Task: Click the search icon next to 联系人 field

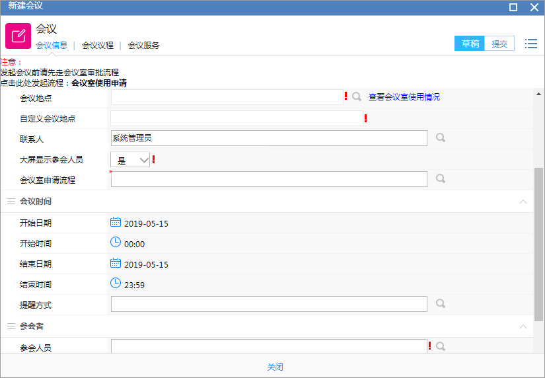Action: pos(441,137)
